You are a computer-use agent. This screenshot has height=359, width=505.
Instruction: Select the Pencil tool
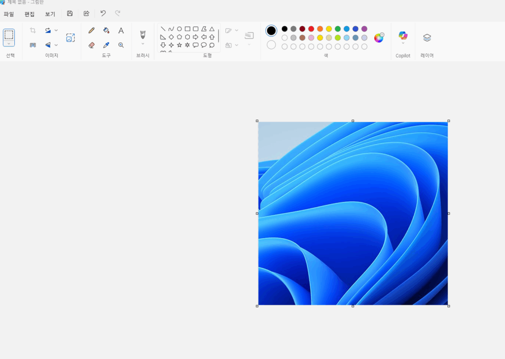coord(91,31)
